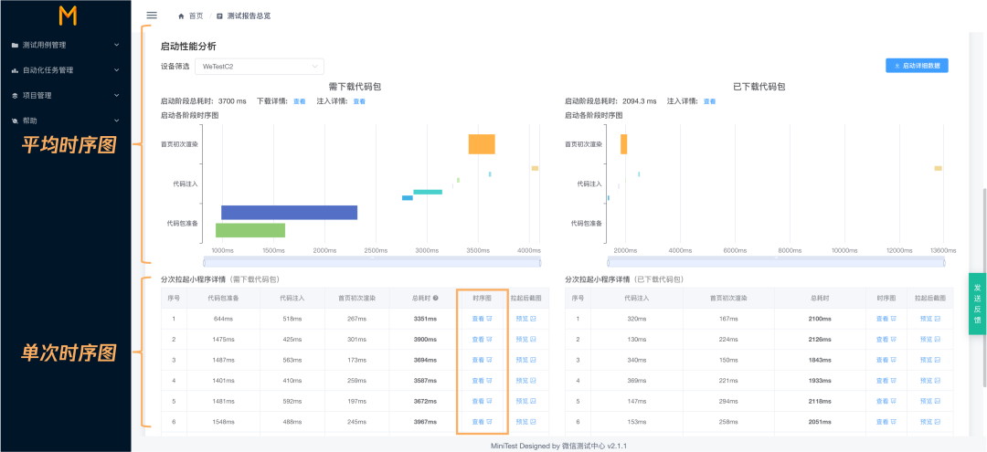
Task: View 时序图 for the 2051ms row
Action: click(886, 422)
